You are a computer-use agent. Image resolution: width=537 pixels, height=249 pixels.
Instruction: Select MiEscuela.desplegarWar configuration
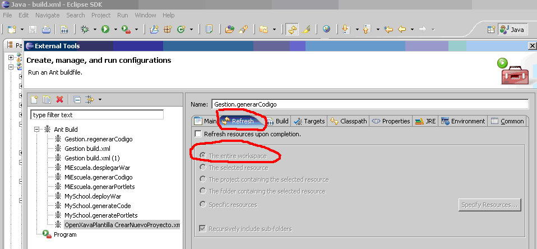pyautogui.click(x=98, y=168)
